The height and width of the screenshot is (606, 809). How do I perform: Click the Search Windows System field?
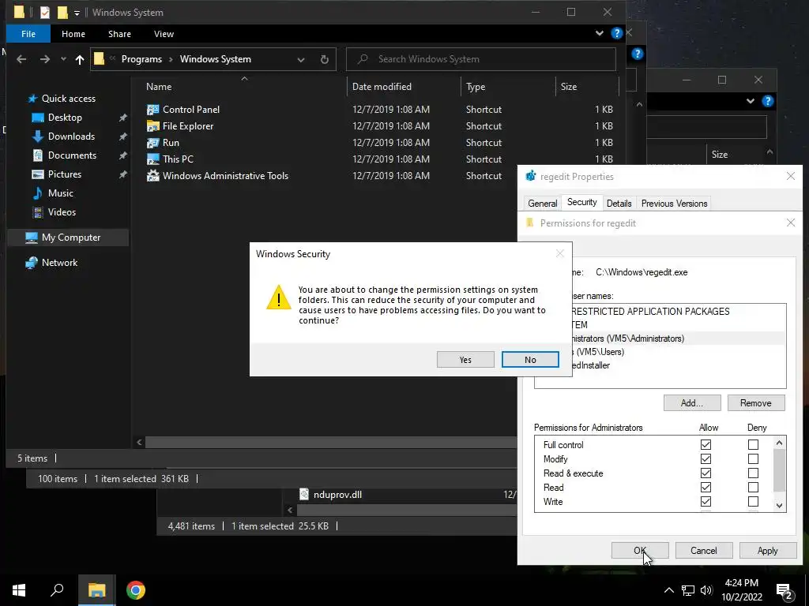coord(481,59)
